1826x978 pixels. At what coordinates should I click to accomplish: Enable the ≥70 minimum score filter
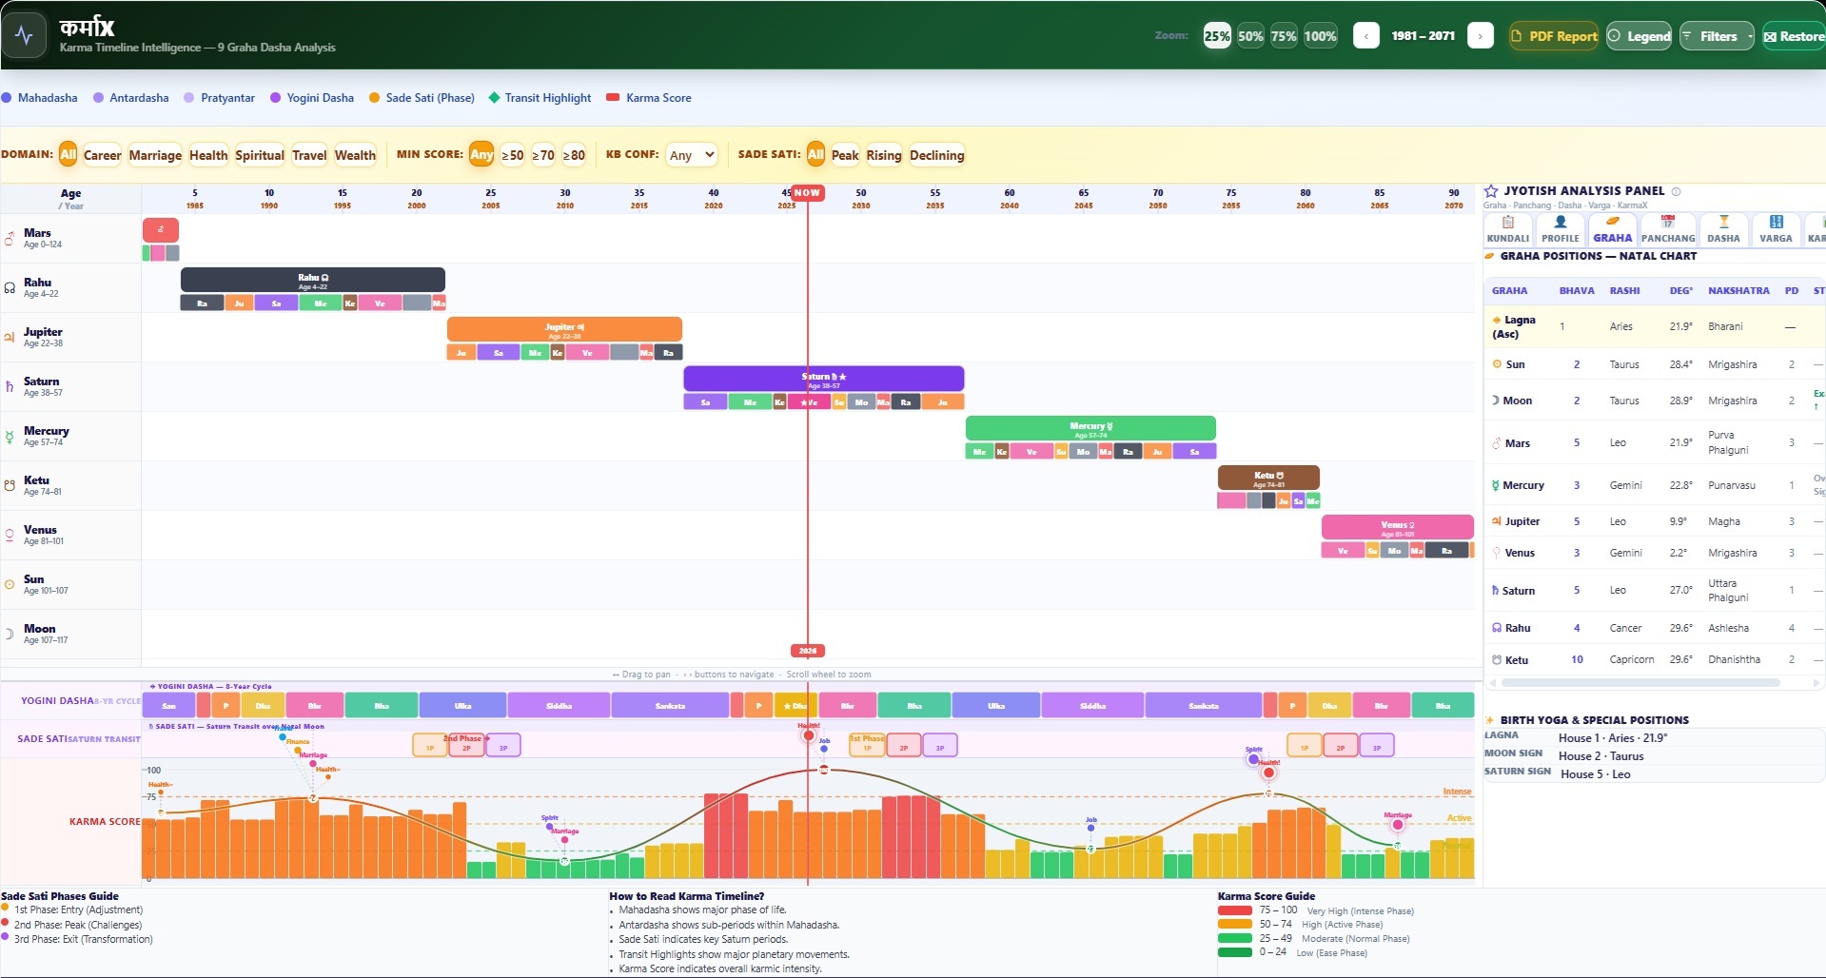542,155
